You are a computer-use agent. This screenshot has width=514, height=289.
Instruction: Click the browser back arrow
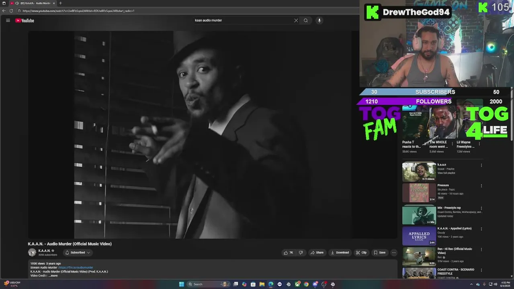4,11
